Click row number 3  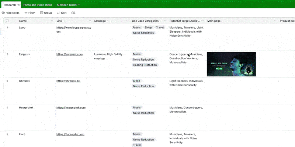(7, 81)
